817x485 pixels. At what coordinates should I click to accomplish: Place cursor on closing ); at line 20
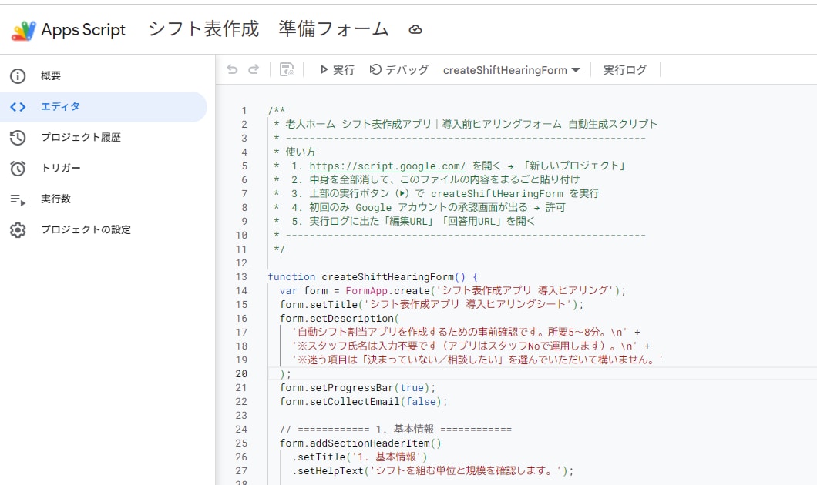285,373
